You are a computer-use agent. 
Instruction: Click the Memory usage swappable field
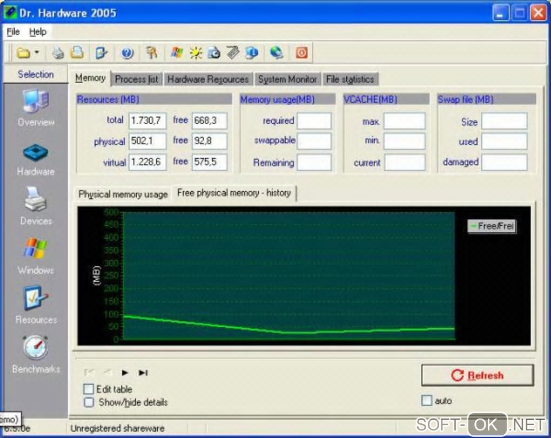click(314, 141)
